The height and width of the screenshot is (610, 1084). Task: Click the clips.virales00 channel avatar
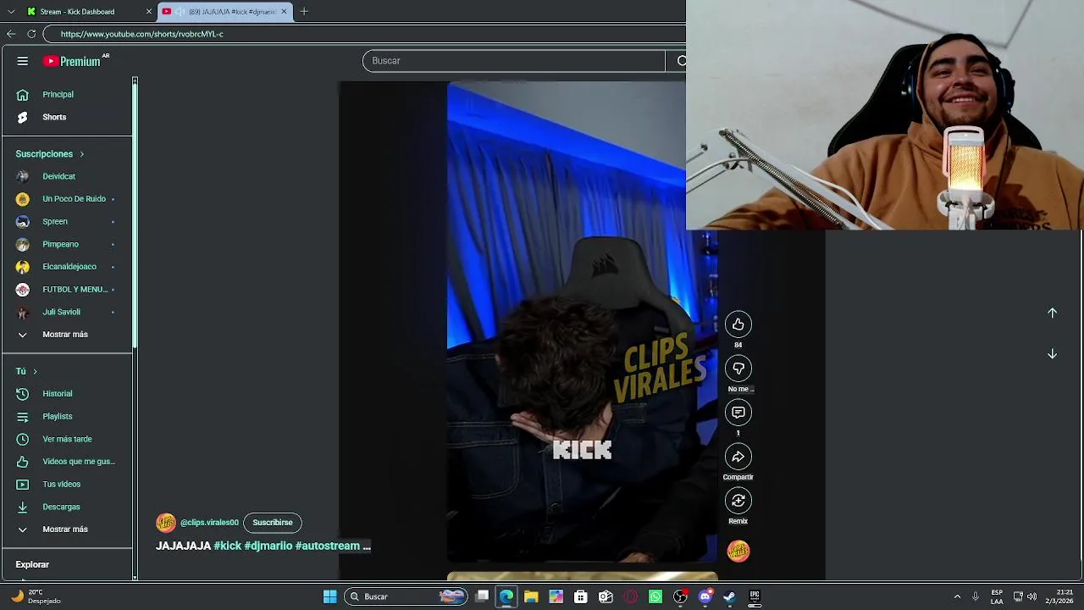(166, 523)
